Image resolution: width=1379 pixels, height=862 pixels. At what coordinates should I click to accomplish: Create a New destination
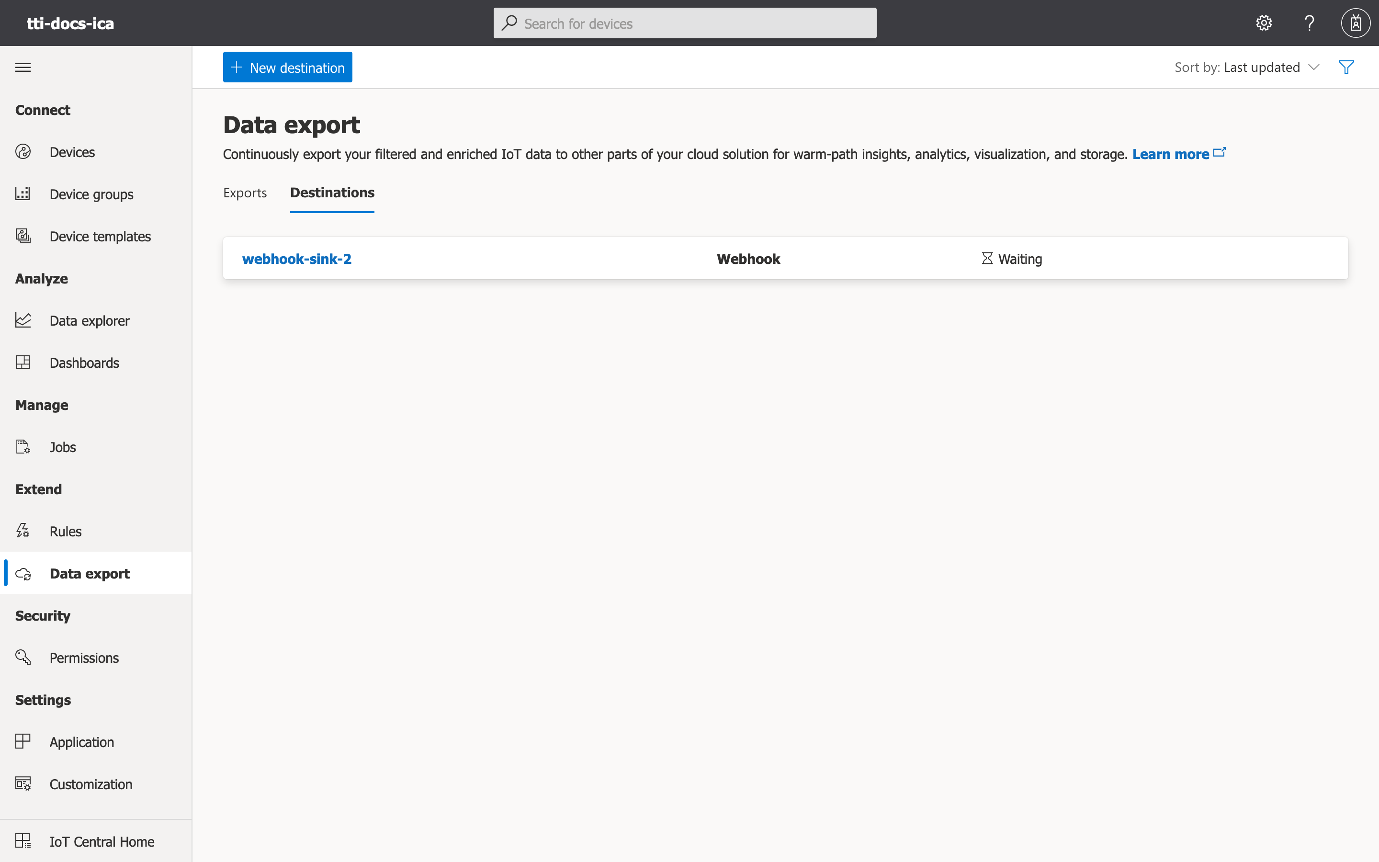pyautogui.click(x=287, y=67)
